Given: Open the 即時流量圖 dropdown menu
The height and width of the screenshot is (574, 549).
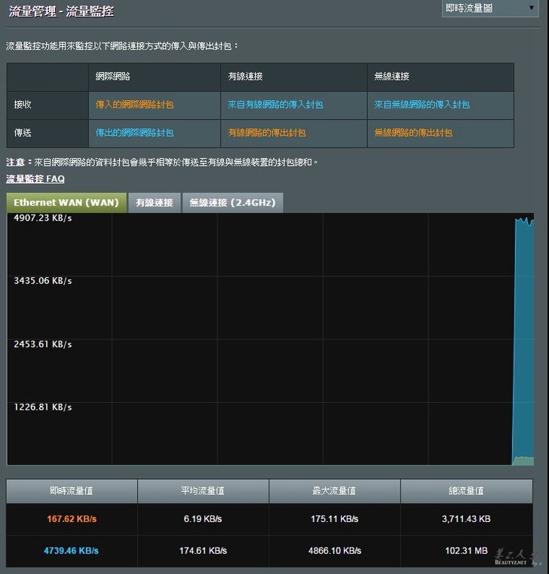Looking at the screenshot, I should tap(489, 8).
